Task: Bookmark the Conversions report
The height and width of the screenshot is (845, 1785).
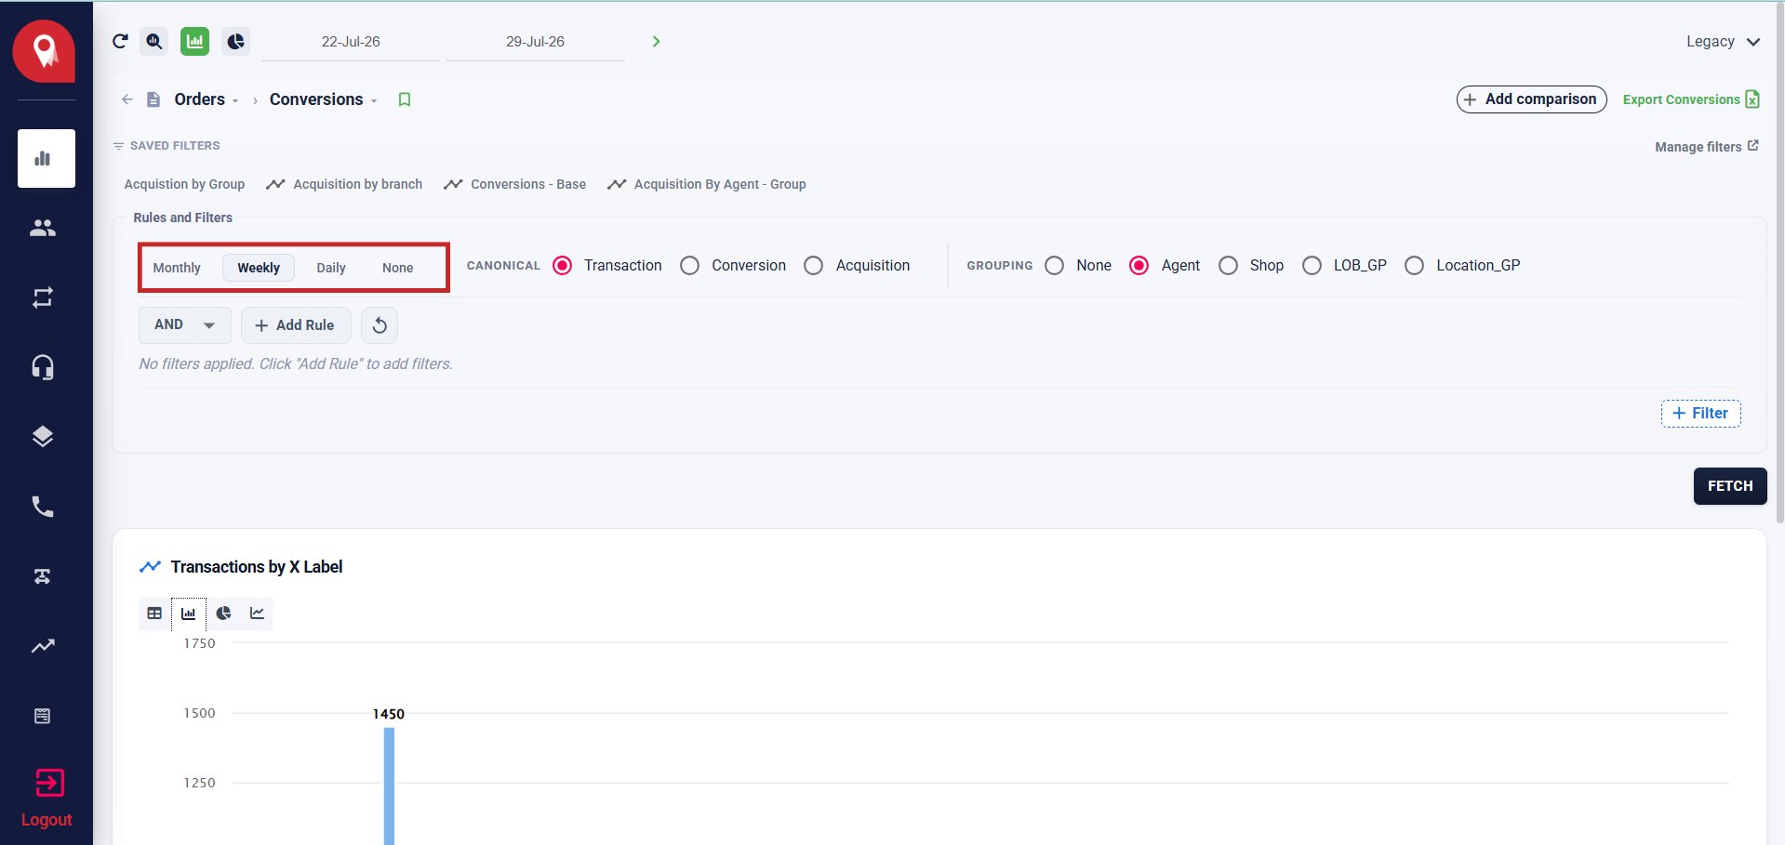Action: tap(405, 99)
